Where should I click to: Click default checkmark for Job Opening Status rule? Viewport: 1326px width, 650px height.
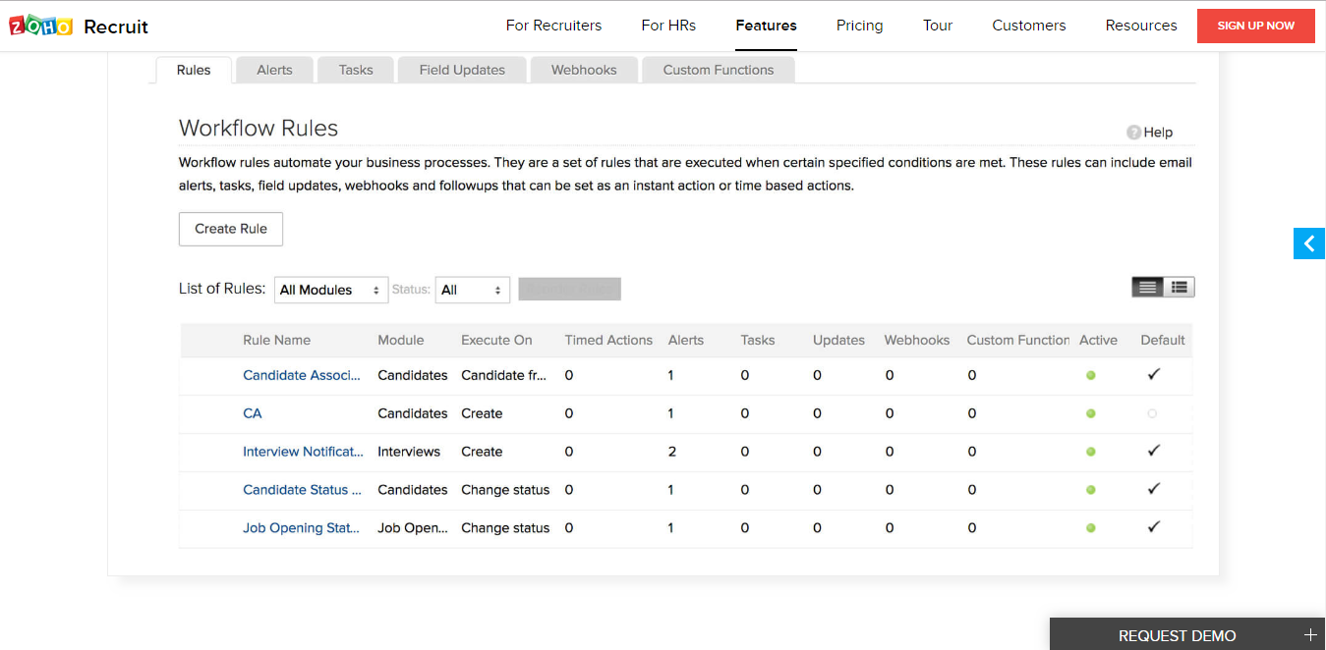tap(1154, 527)
